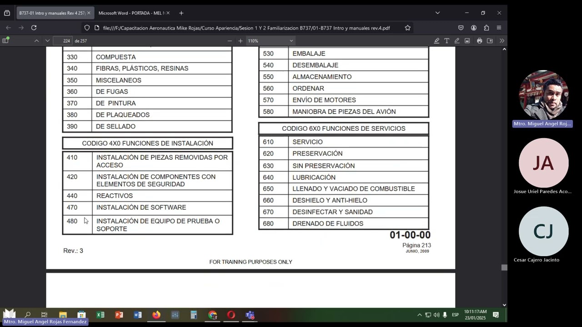Viewport: 582px width, 327px height.
Task: Select Josue Uriel Paredes participant avatar
Action: coord(544,163)
